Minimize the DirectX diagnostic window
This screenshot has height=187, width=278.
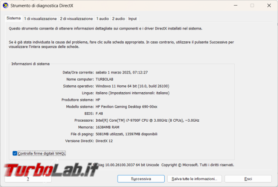tap(236, 6)
